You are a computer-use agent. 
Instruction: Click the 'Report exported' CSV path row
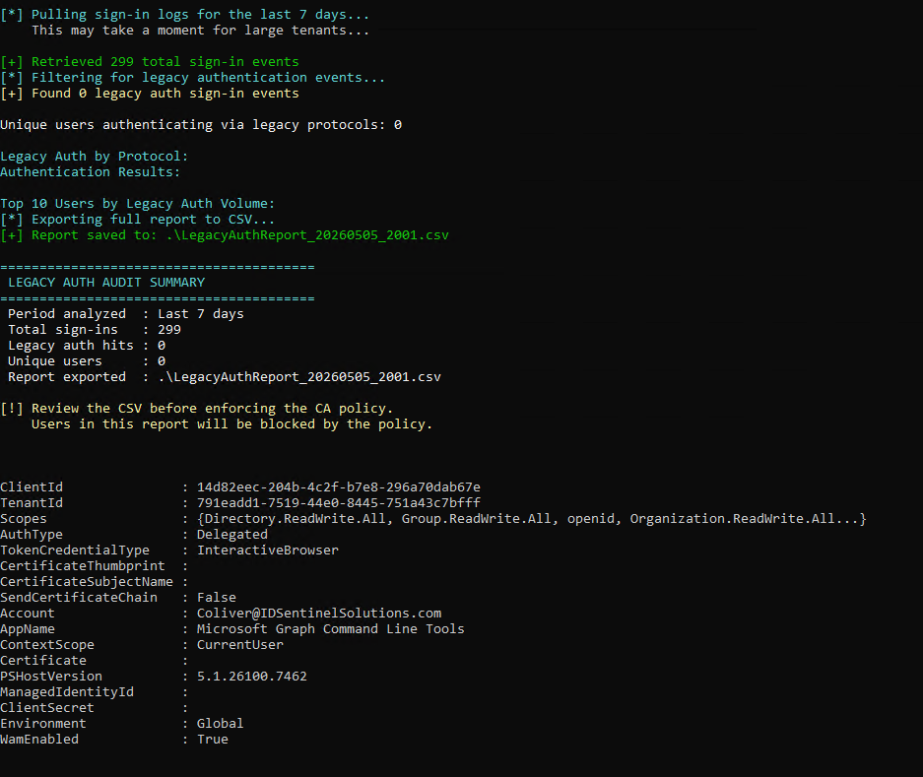coord(225,377)
